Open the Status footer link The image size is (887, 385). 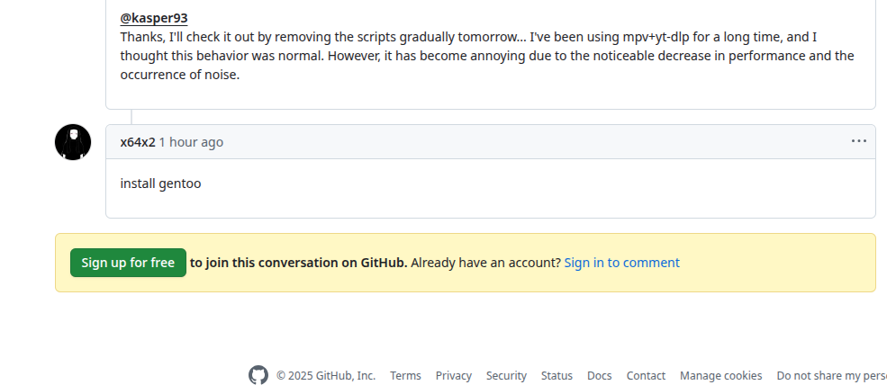(557, 375)
